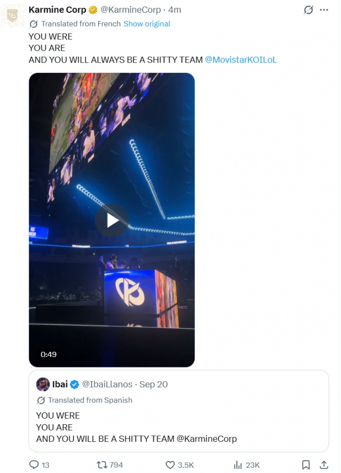
Task: Click the reply comment bubble icon
Action: pos(34,464)
